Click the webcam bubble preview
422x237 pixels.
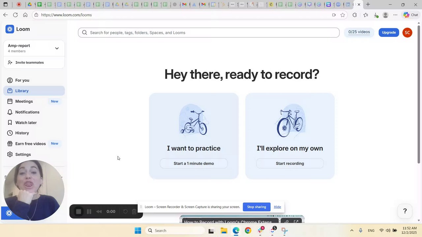click(34, 190)
